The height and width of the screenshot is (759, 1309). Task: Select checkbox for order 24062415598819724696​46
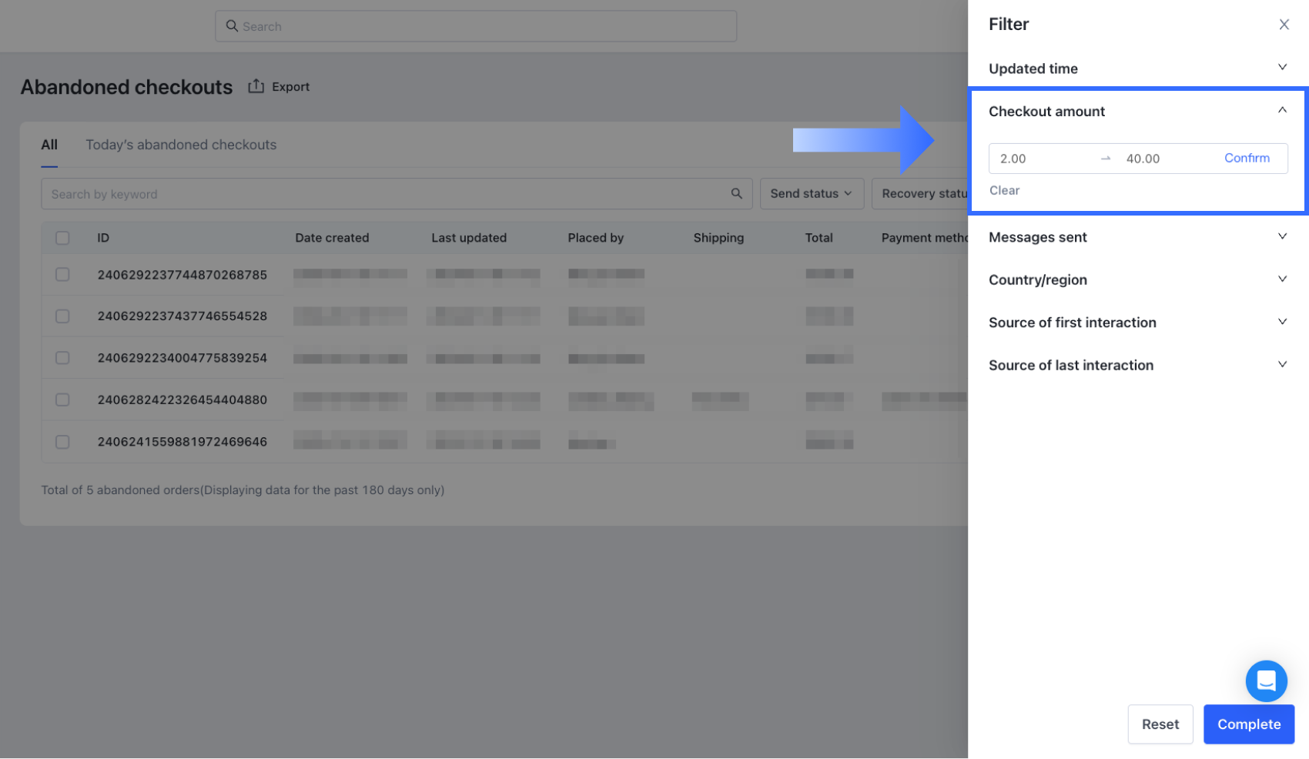click(62, 442)
